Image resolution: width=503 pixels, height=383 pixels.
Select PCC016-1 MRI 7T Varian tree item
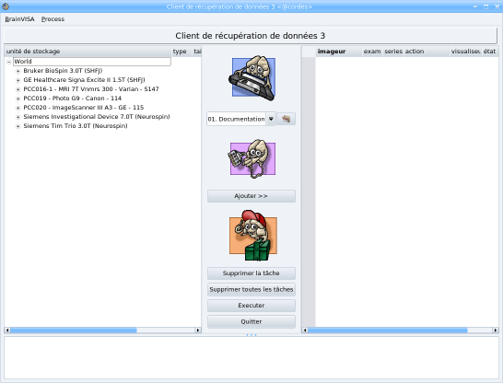[x=91, y=89]
